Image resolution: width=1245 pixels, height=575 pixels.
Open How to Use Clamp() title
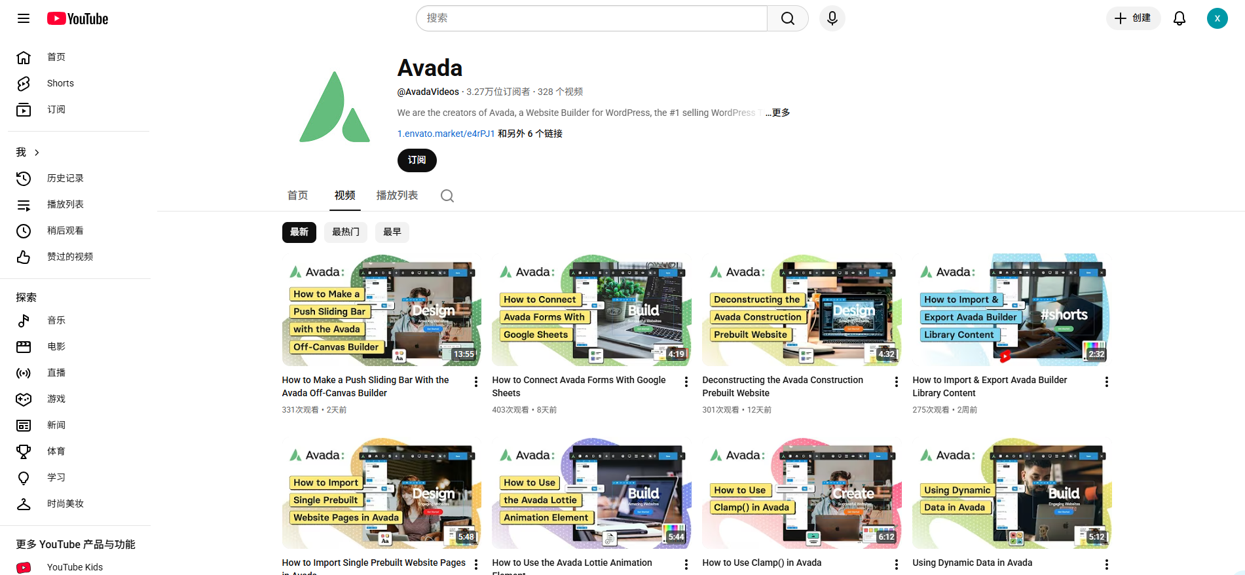click(762, 563)
